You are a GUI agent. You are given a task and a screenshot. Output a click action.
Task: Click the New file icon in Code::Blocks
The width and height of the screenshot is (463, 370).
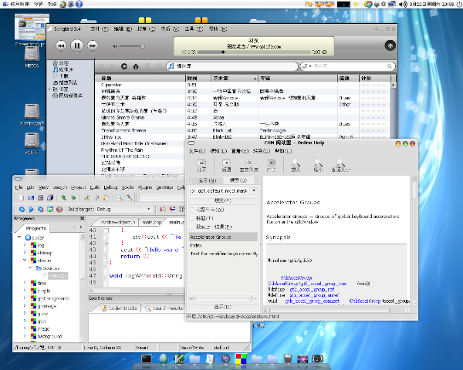pos(22,197)
